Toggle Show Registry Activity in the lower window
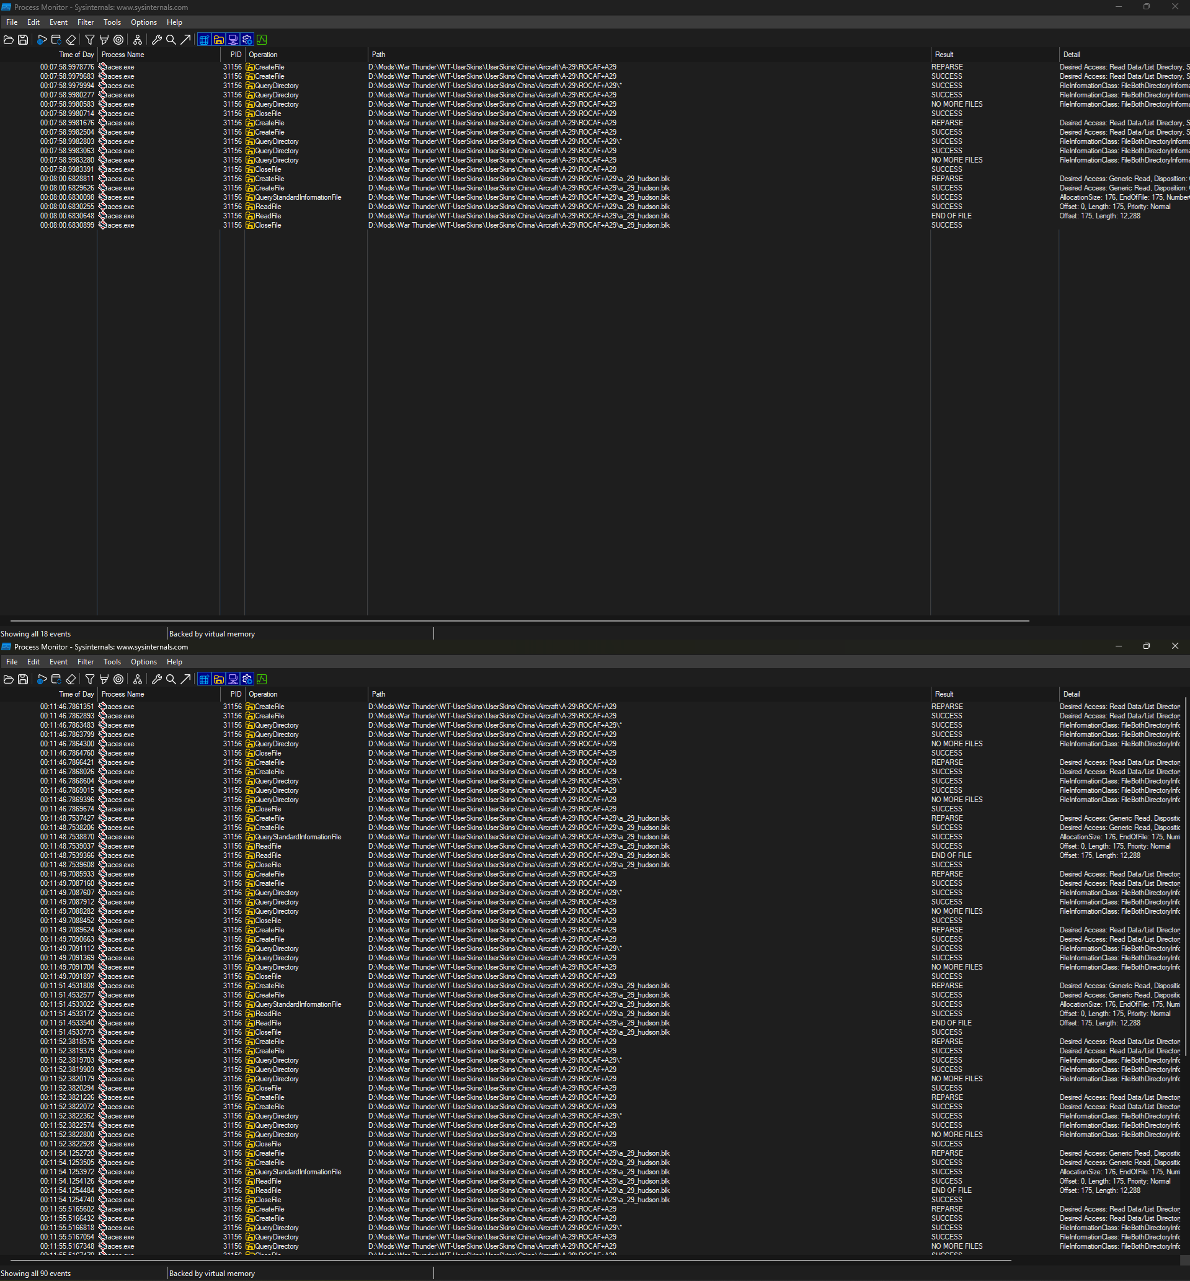The width and height of the screenshot is (1190, 1281). 204,679
